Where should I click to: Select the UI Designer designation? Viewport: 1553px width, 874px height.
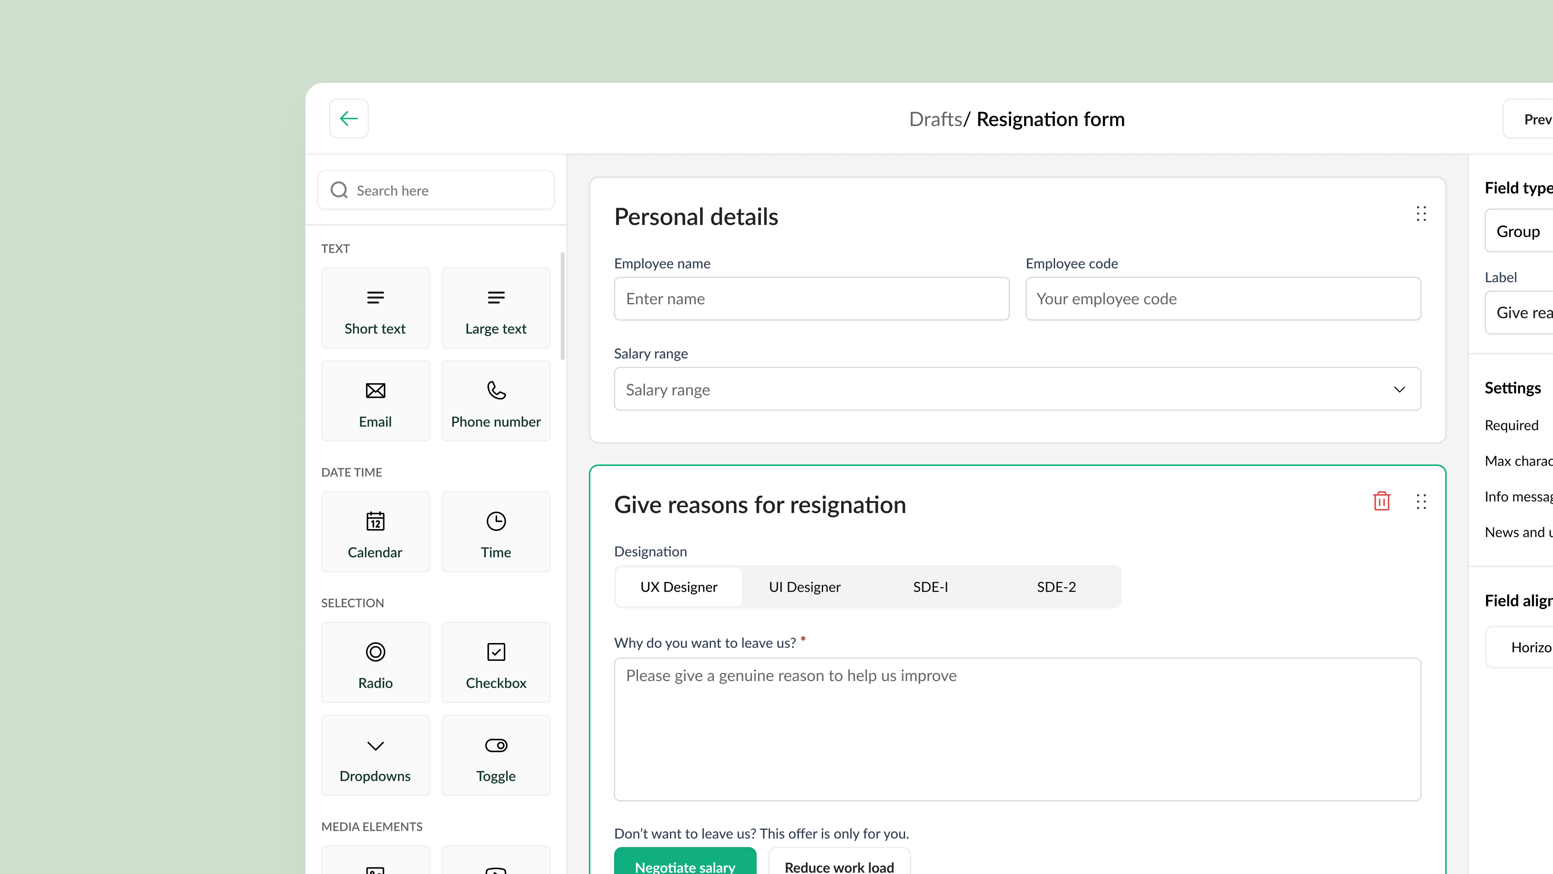804,587
